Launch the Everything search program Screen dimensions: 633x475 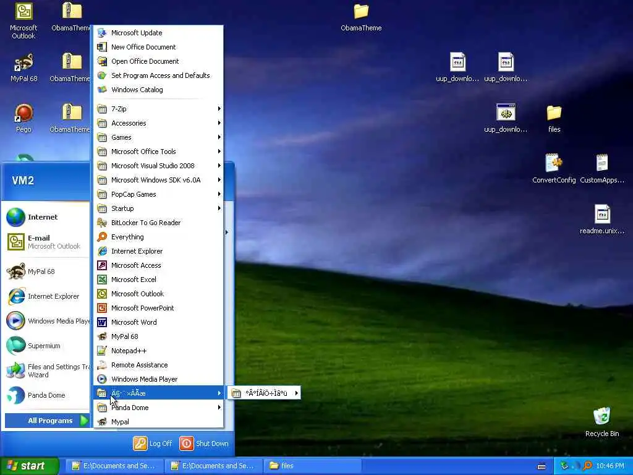pos(158,237)
